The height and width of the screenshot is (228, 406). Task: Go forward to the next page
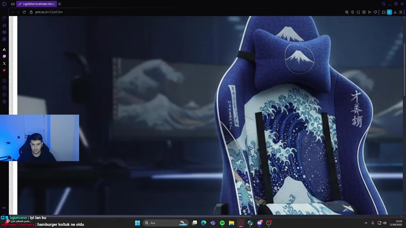pos(18,12)
